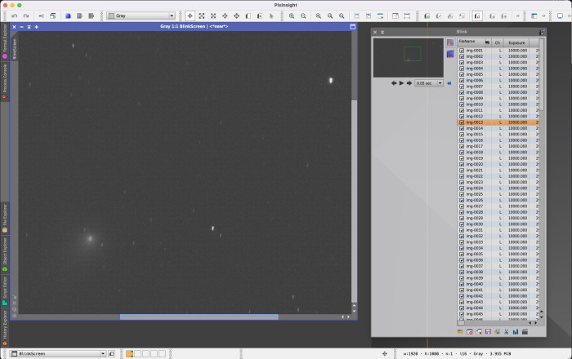Screen dimensions: 572x359
Task: Open the Script Editor side tab
Action: [5, 290]
